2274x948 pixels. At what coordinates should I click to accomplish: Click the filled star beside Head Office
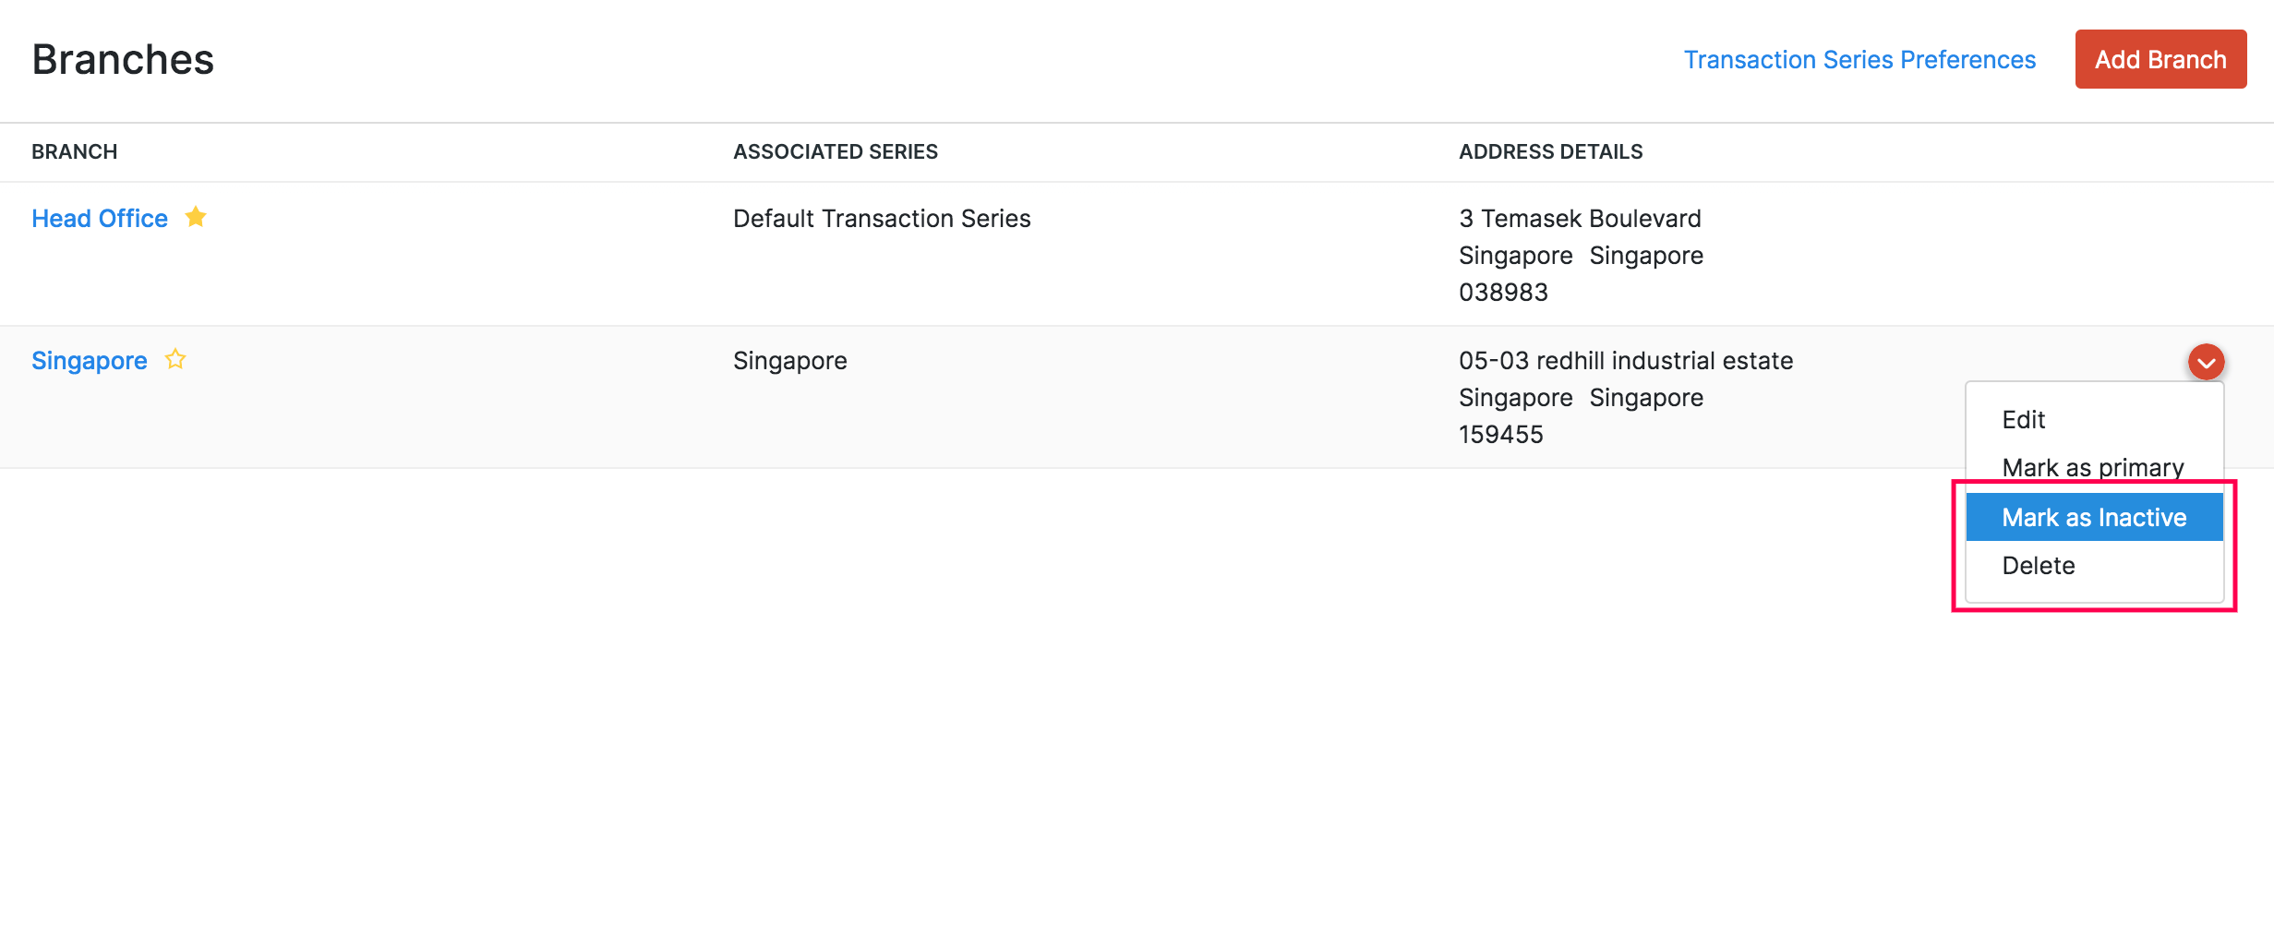pos(196,218)
